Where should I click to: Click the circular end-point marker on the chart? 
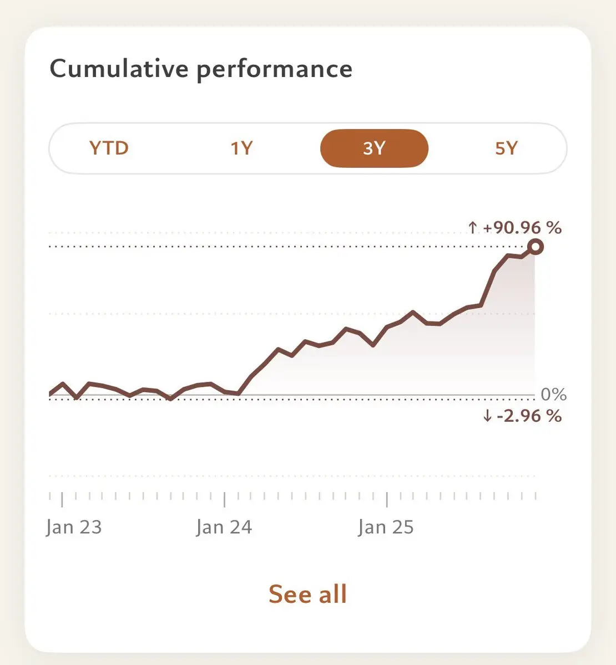pyautogui.click(x=536, y=247)
